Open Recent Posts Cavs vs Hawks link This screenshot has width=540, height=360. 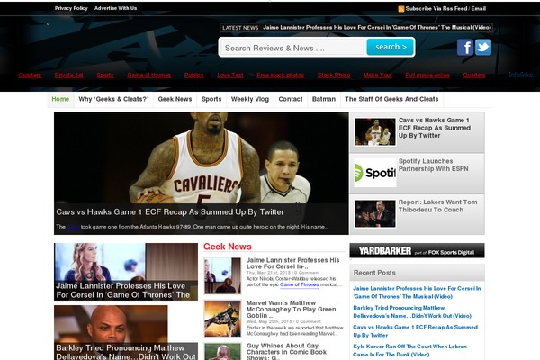click(x=415, y=331)
